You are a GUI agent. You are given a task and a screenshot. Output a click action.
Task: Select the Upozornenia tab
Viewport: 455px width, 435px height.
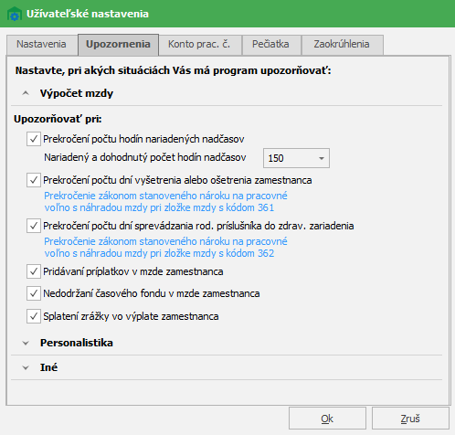click(118, 45)
